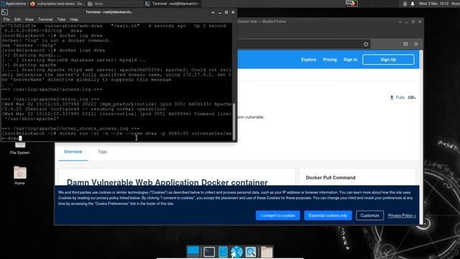The width and height of the screenshot is (460, 259).
Task: Open Pricing link on Docker Hub
Action: 330,60
